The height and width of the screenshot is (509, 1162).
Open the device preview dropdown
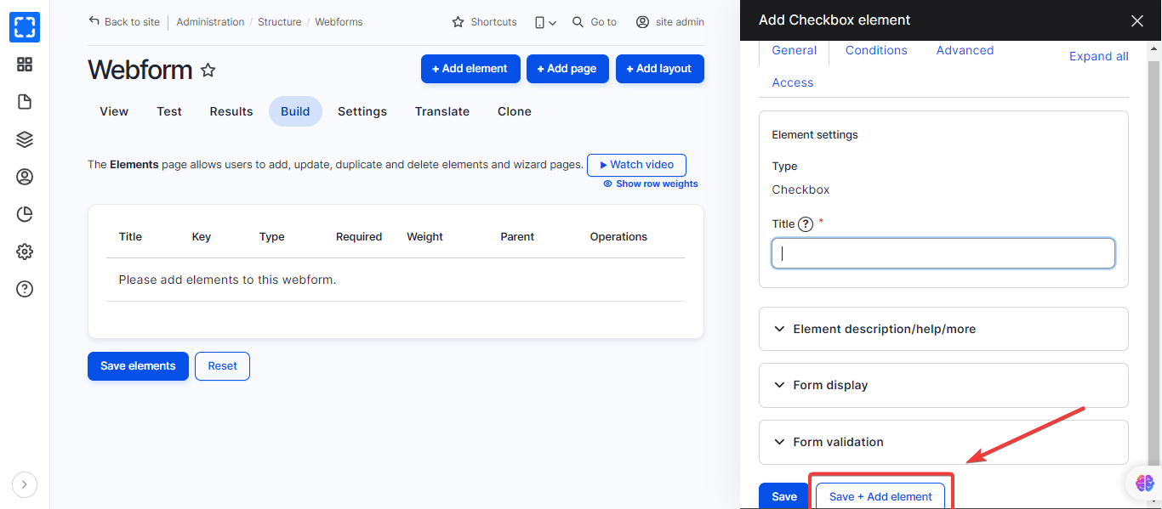click(x=545, y=22)
